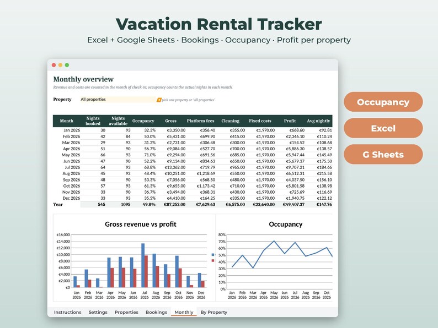
Task: Click the 'Sep 2026' table row label
Action: [x=71, y=180]
